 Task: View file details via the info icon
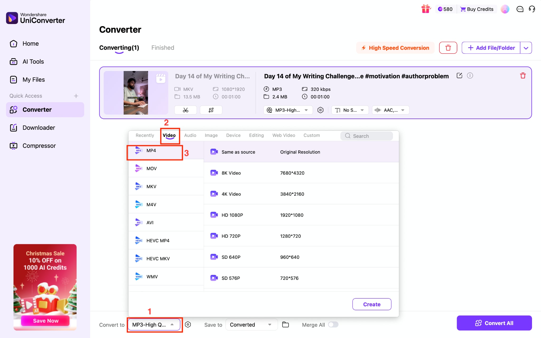[470, 76]
